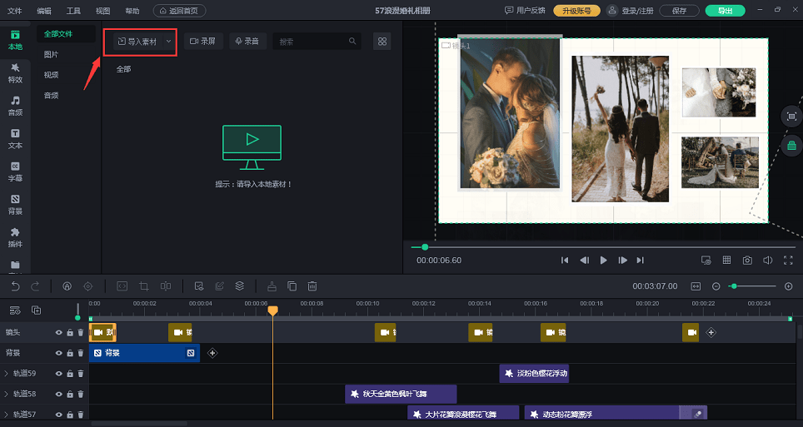Open the 帮助 menu
Screen dimensions: 803x427
click(x=132, y=11)
